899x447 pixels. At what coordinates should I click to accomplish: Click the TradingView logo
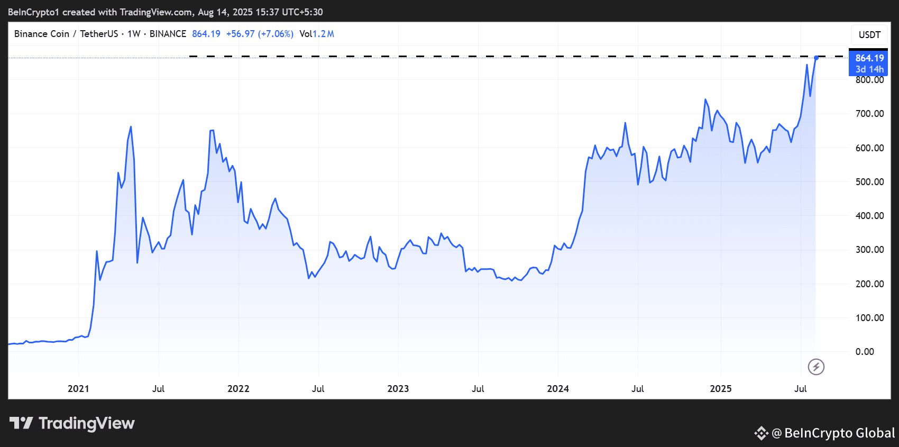click(x=72, y=423)
